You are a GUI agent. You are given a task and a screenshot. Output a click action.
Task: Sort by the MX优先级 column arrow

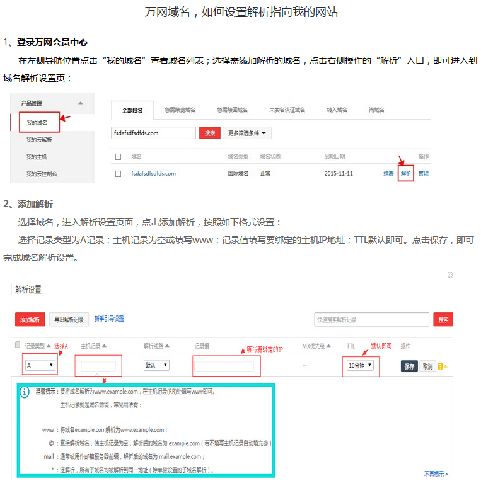pyautogui.click(x=329, y=346)
